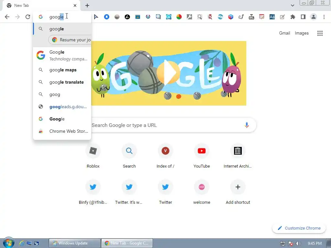This screenshot has width=331, height=248.
Task: Open the YouTube shortcut
Action: [x=202, y=156]
